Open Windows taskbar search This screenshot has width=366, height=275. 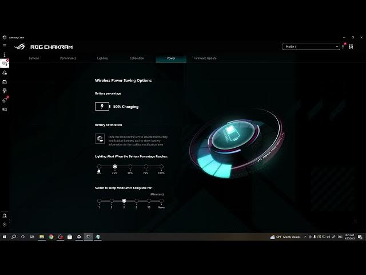[14, 237]
